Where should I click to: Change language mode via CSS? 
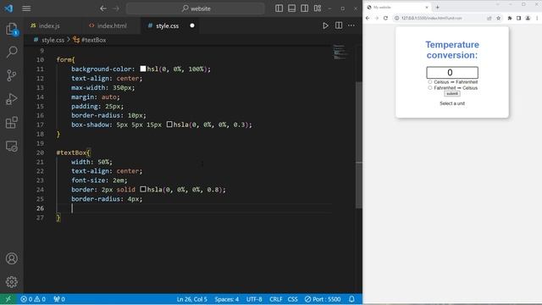(292, 299)
